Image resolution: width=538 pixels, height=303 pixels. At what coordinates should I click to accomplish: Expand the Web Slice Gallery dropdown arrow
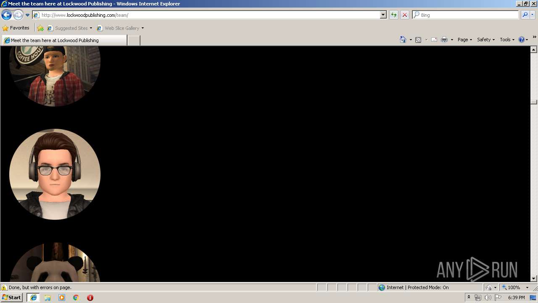tap(142, 28)
